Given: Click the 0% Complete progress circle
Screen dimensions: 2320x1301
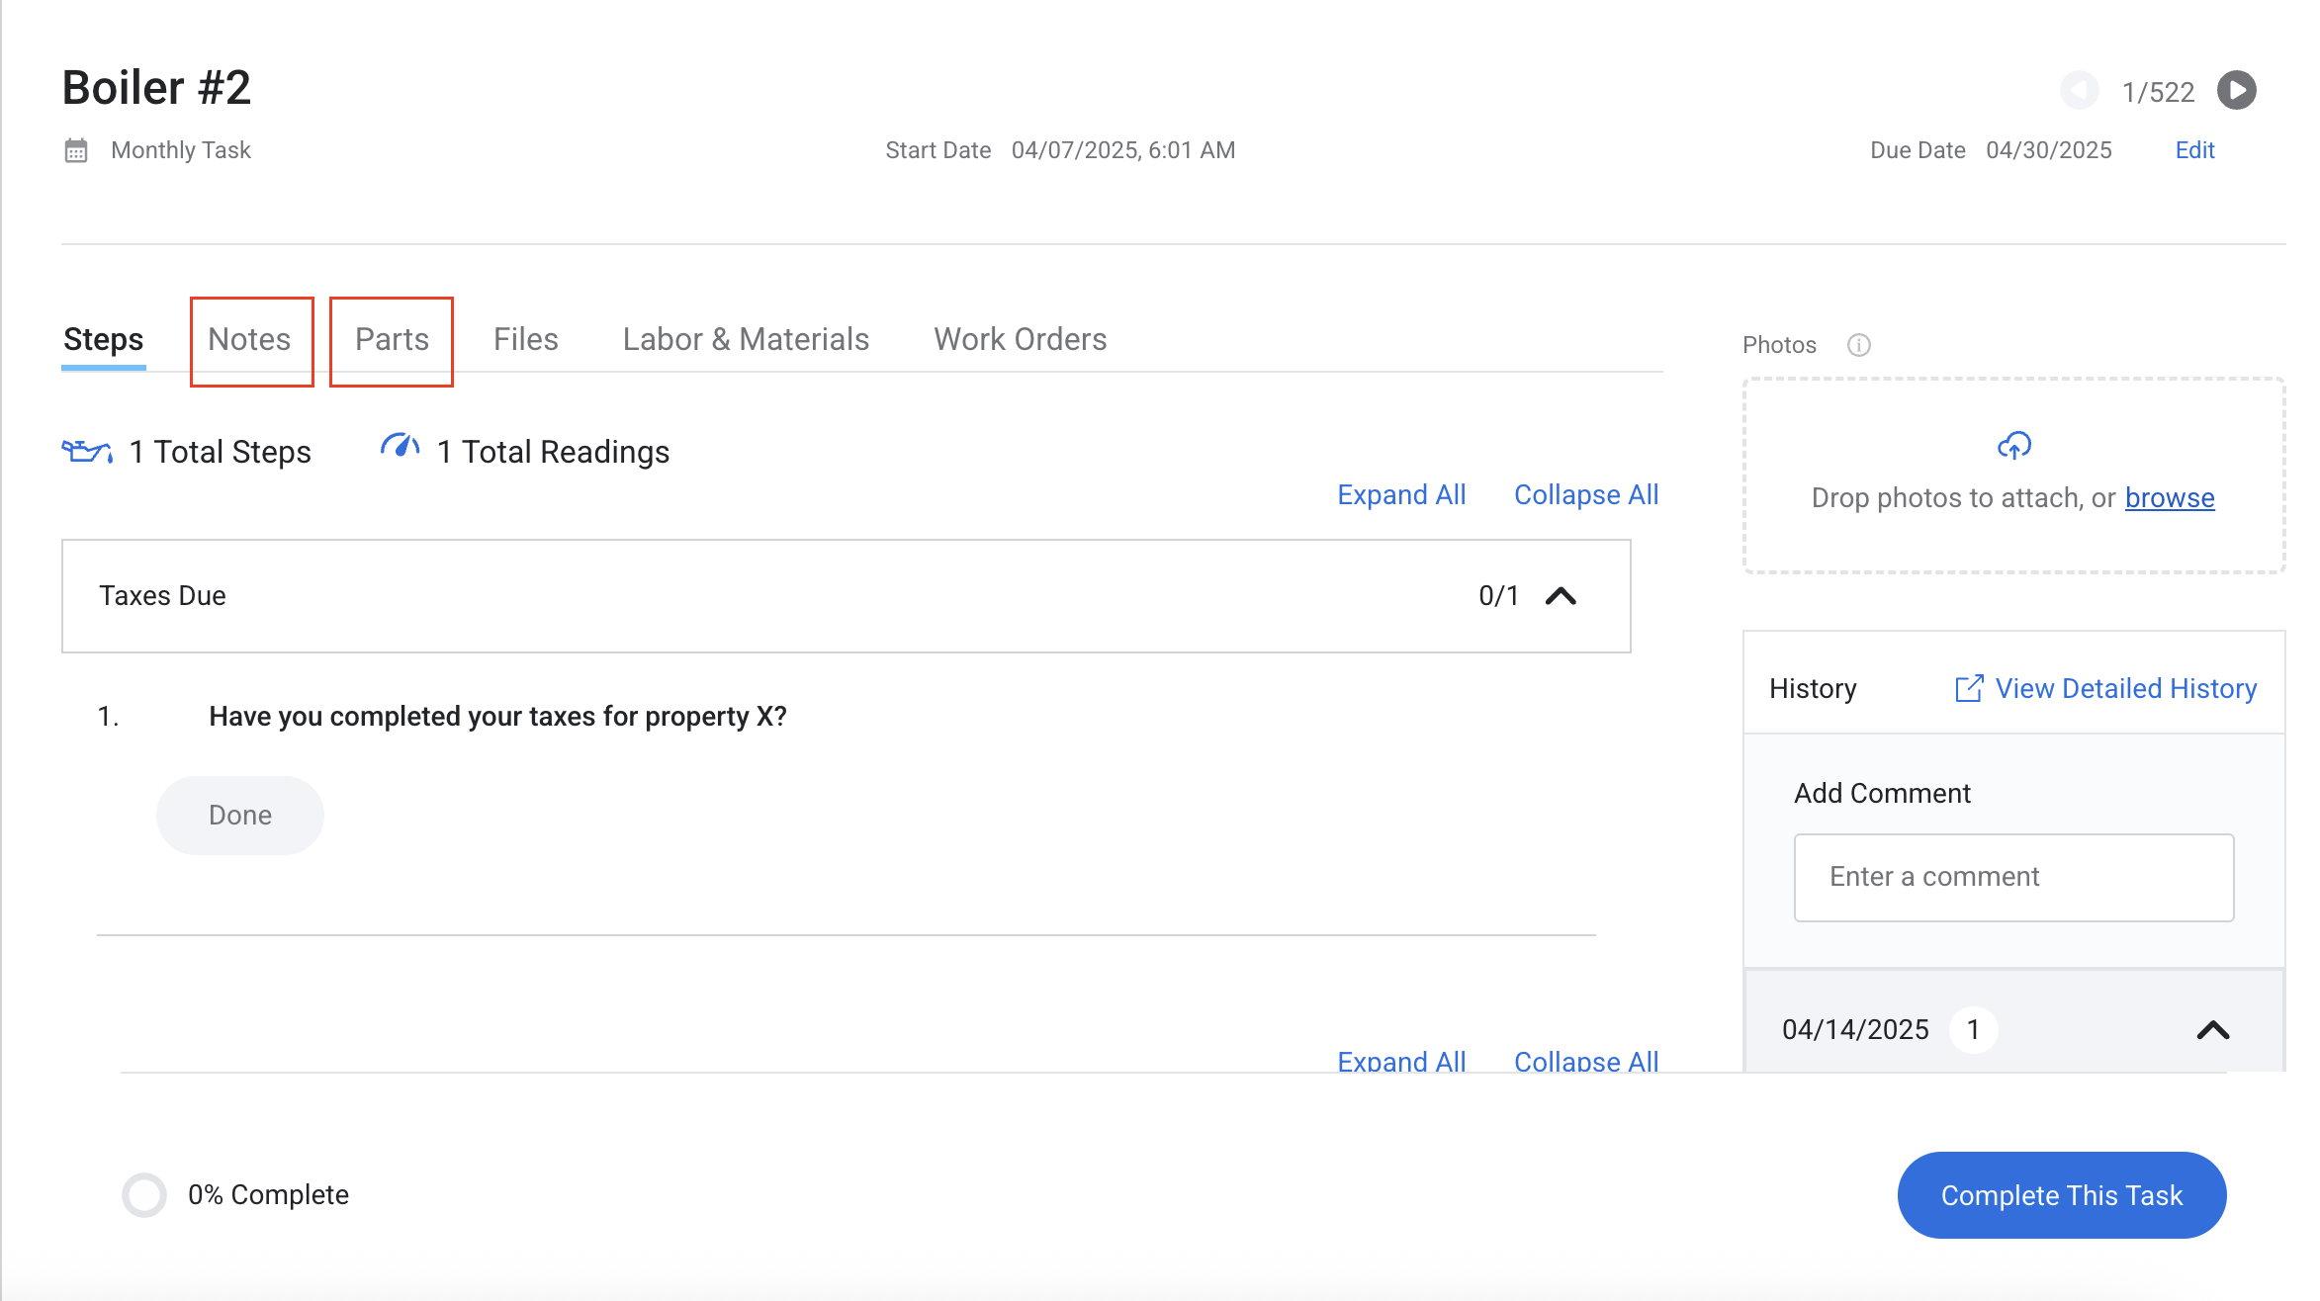Looking at the screenshot, I should pos(144,1195).
